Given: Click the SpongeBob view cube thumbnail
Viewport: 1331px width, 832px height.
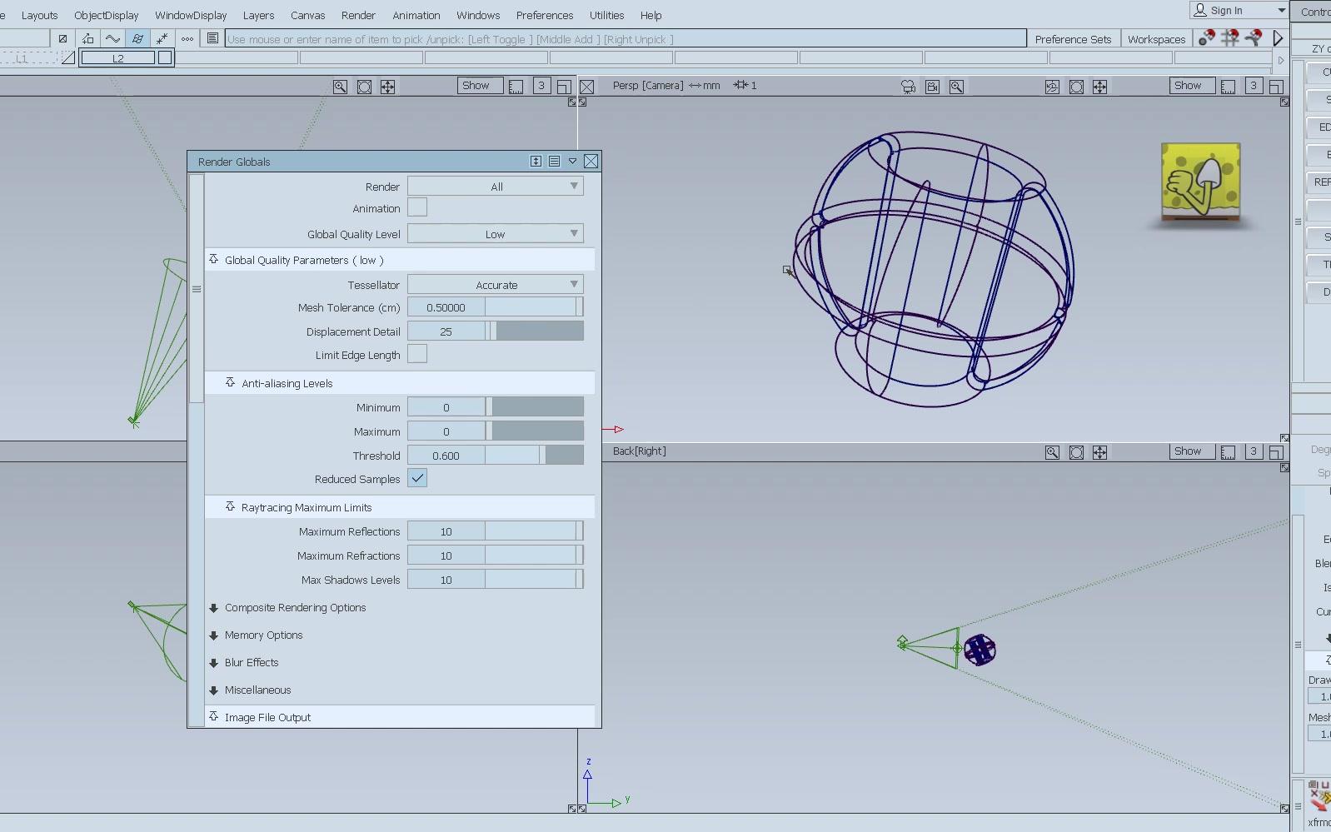Looking at the screenshot, I should tap(1200, 182).
